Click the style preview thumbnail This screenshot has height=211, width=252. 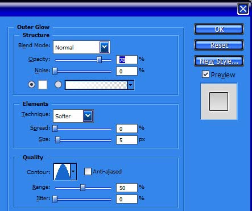click(x=218, y=101)
